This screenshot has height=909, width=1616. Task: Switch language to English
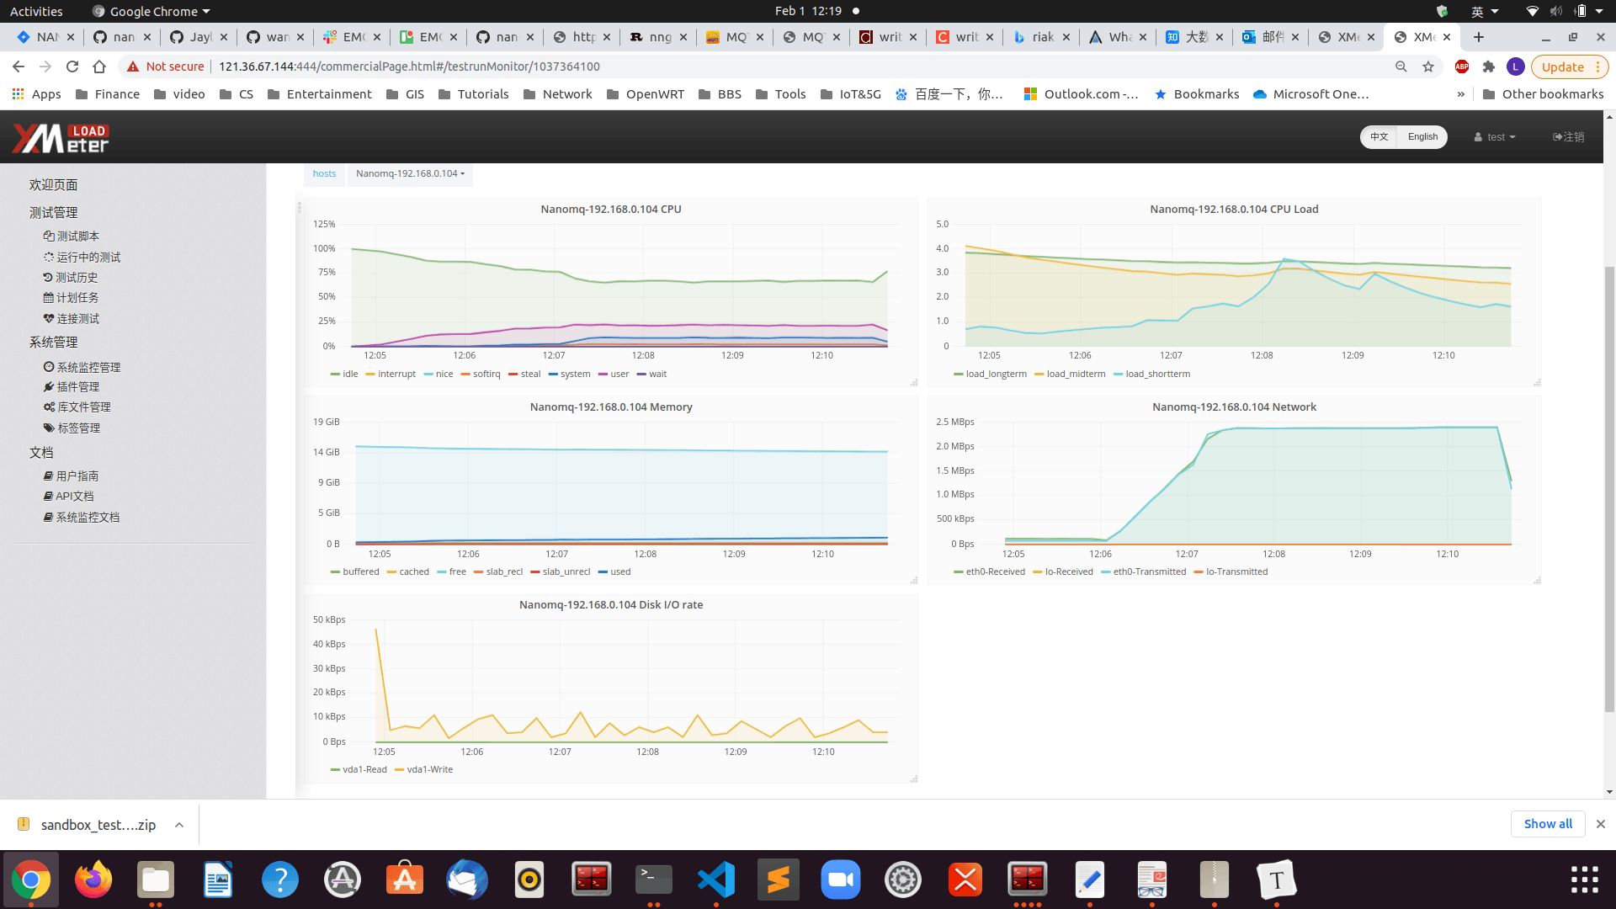(x=1422, y=137)
